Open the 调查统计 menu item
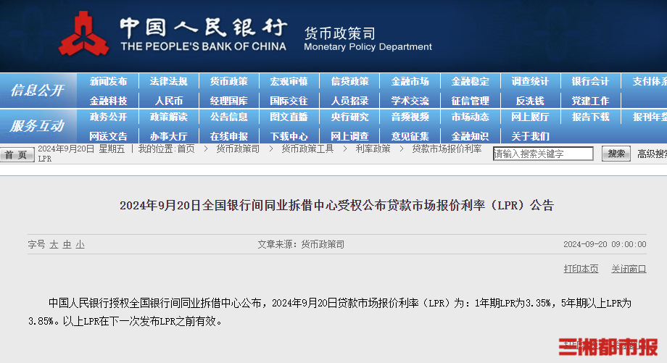 tap(530, 81)
